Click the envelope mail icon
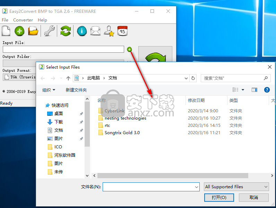 pyautogui.click(x=95, y=31)
